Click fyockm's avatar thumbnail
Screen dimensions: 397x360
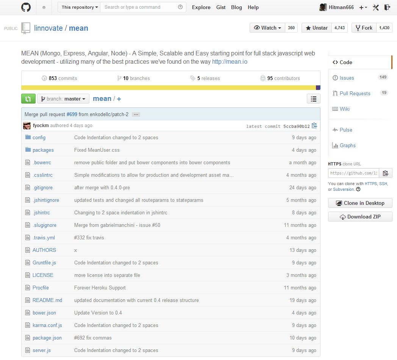point(27,126)
